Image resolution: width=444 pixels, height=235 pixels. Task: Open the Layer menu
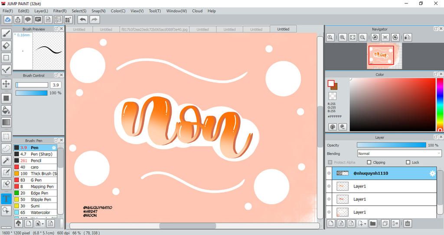(x=41, y=11)
